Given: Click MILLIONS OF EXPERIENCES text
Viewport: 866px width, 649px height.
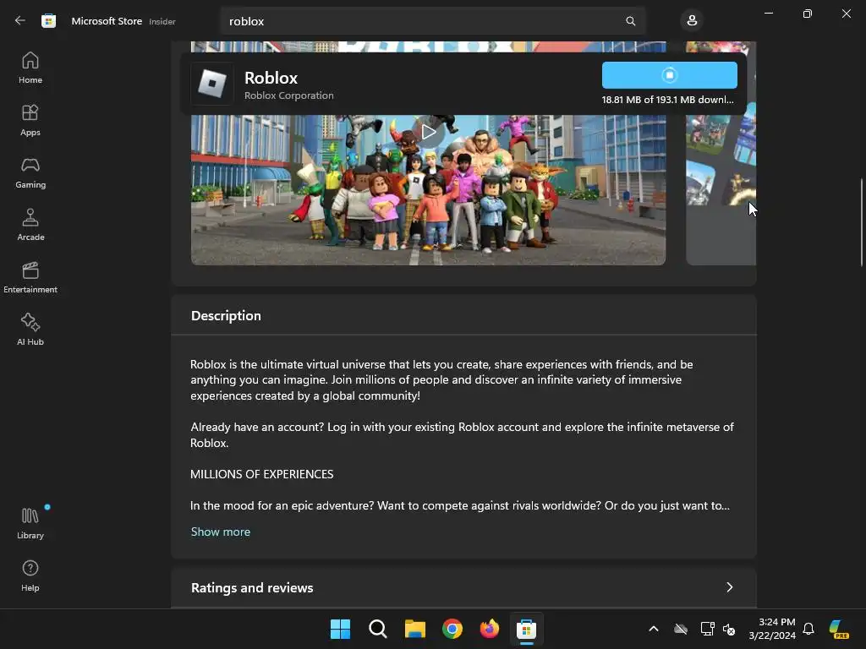Looking at the screenshot, I should click(x=262, y=474).
